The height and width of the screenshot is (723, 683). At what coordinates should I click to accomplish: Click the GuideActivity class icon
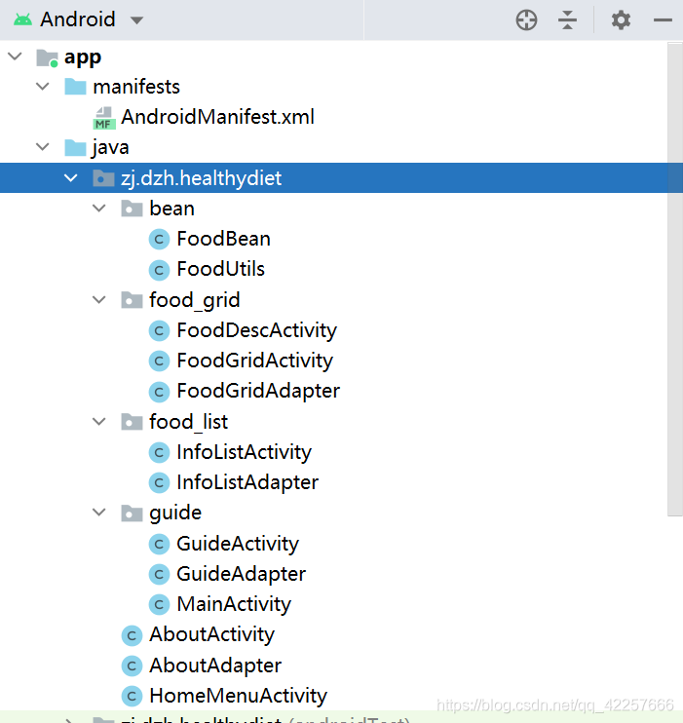click(x=159, y=544)
